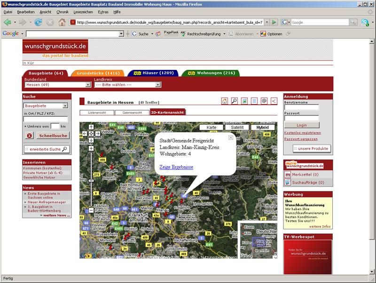Go back to the previous page
376x283 pixels.
[x=8, y=23]
